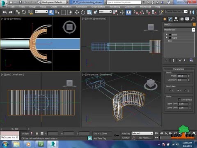Activate Select and Place tool

click(95, 12)
